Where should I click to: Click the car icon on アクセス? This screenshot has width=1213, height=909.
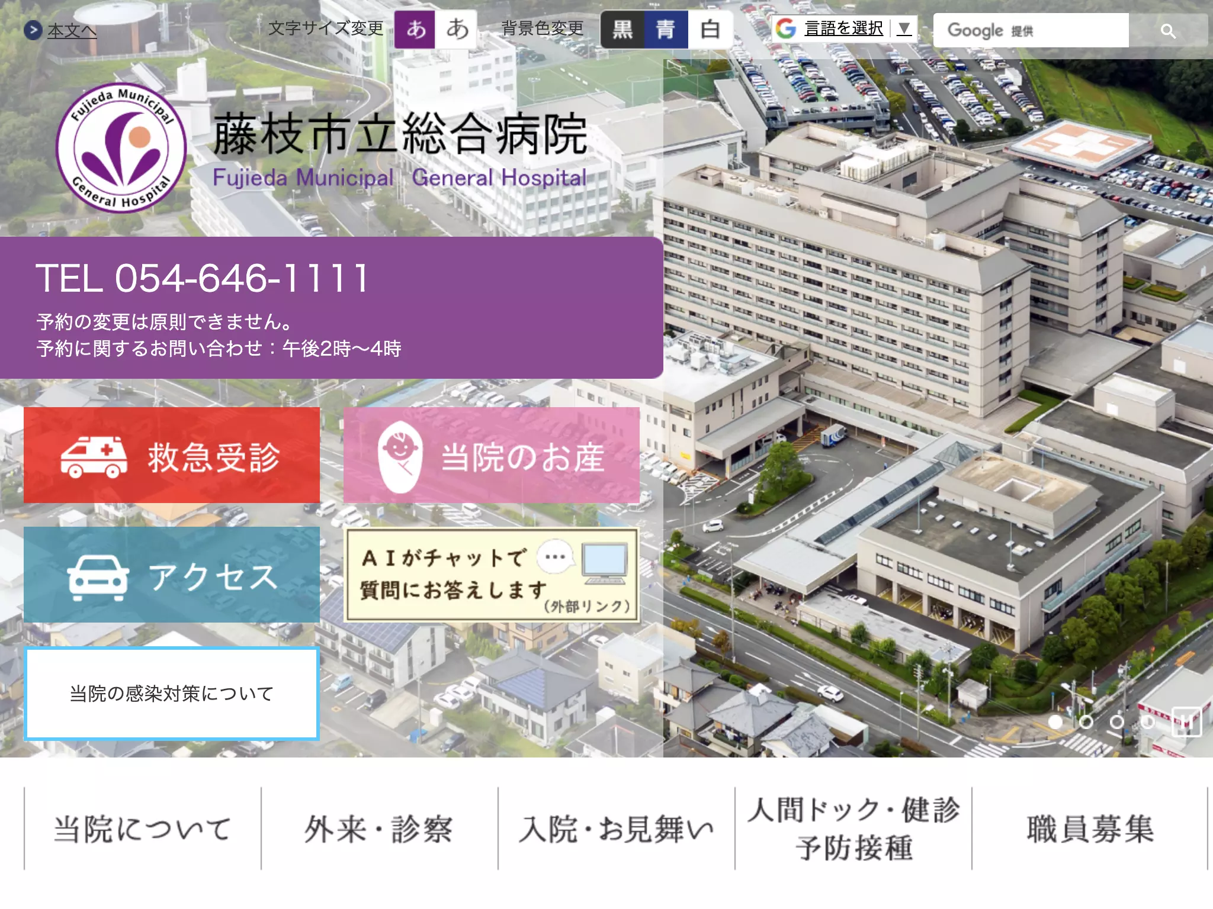tap(98, 578)
